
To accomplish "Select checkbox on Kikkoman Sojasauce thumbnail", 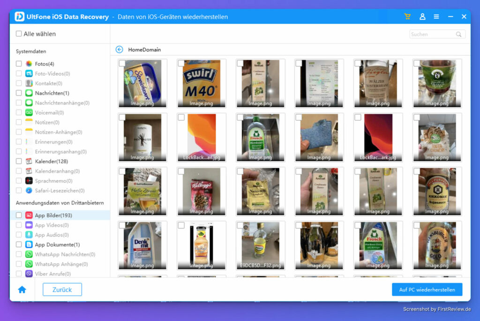I will click(x=417, y=172).
